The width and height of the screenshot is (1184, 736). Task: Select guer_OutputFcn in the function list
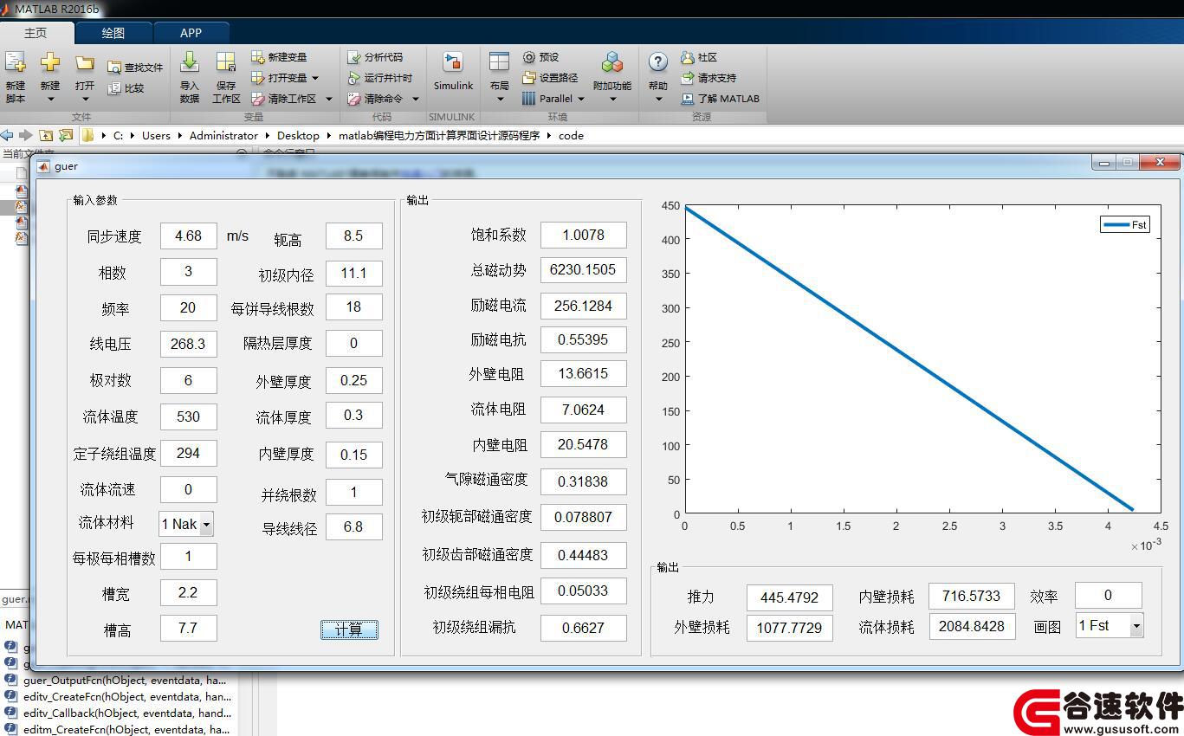[126, 680]
